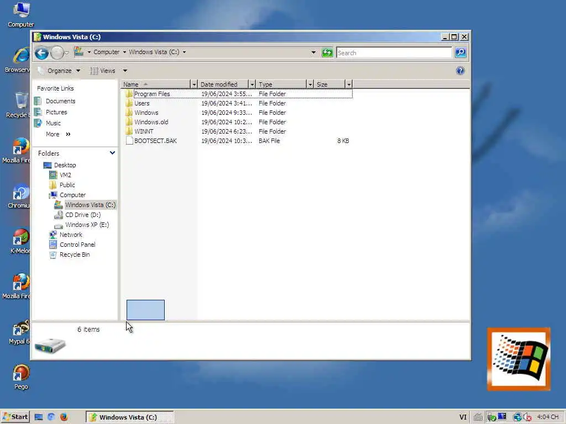Click the volume tray icon
Image resolution: width=566 pixels, height=424 pixels.
(527, 417)
